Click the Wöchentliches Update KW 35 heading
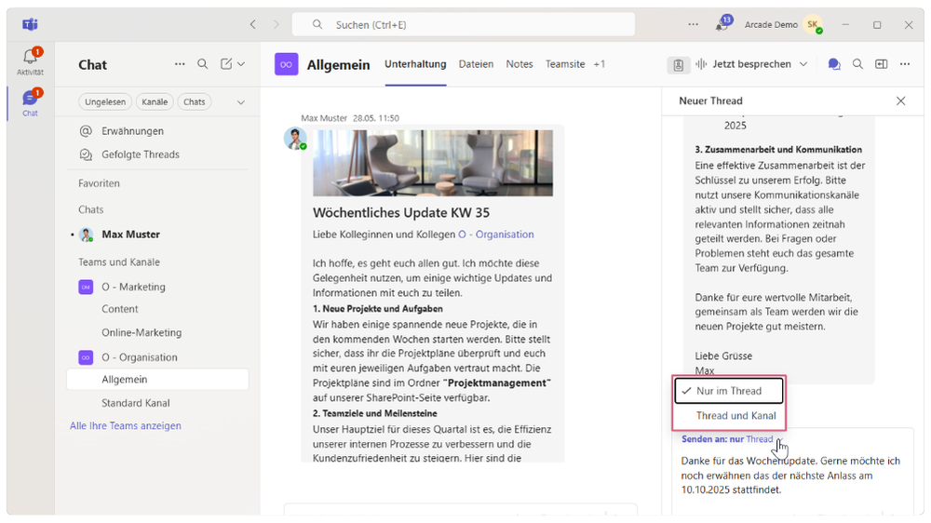931x523 pixels. [x=401, y=212]
